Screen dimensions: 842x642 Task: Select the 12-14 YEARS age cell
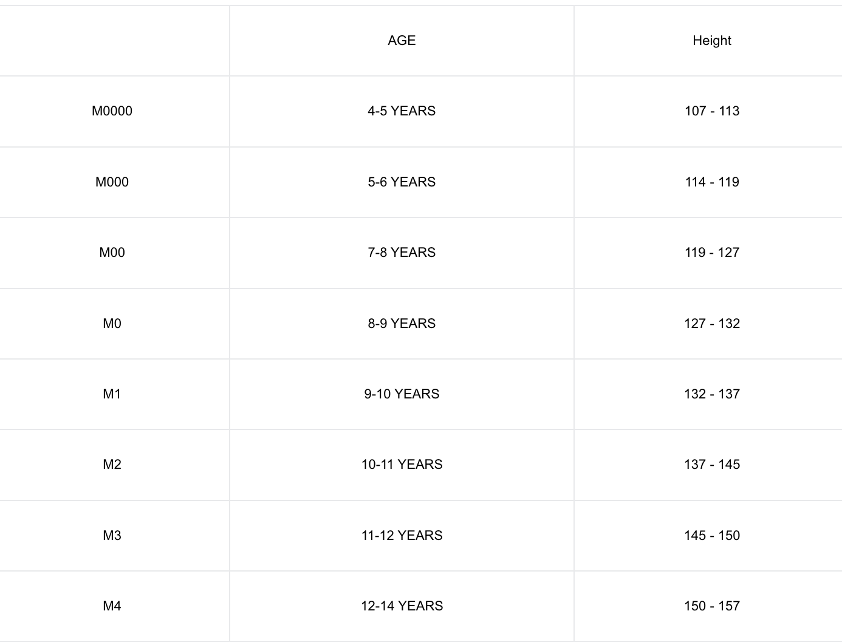click(x=402, y=606)
